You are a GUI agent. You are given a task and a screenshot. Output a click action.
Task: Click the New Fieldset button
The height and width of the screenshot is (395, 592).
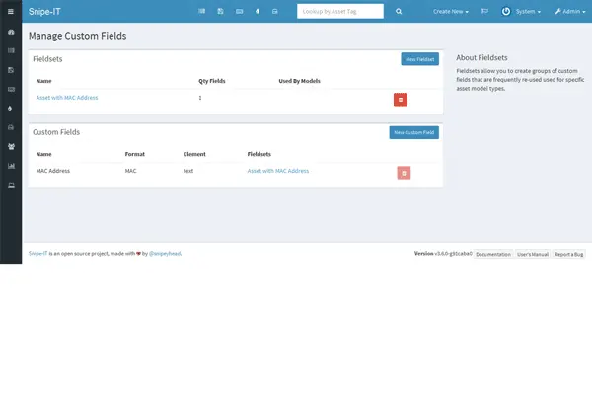[420, 59]
